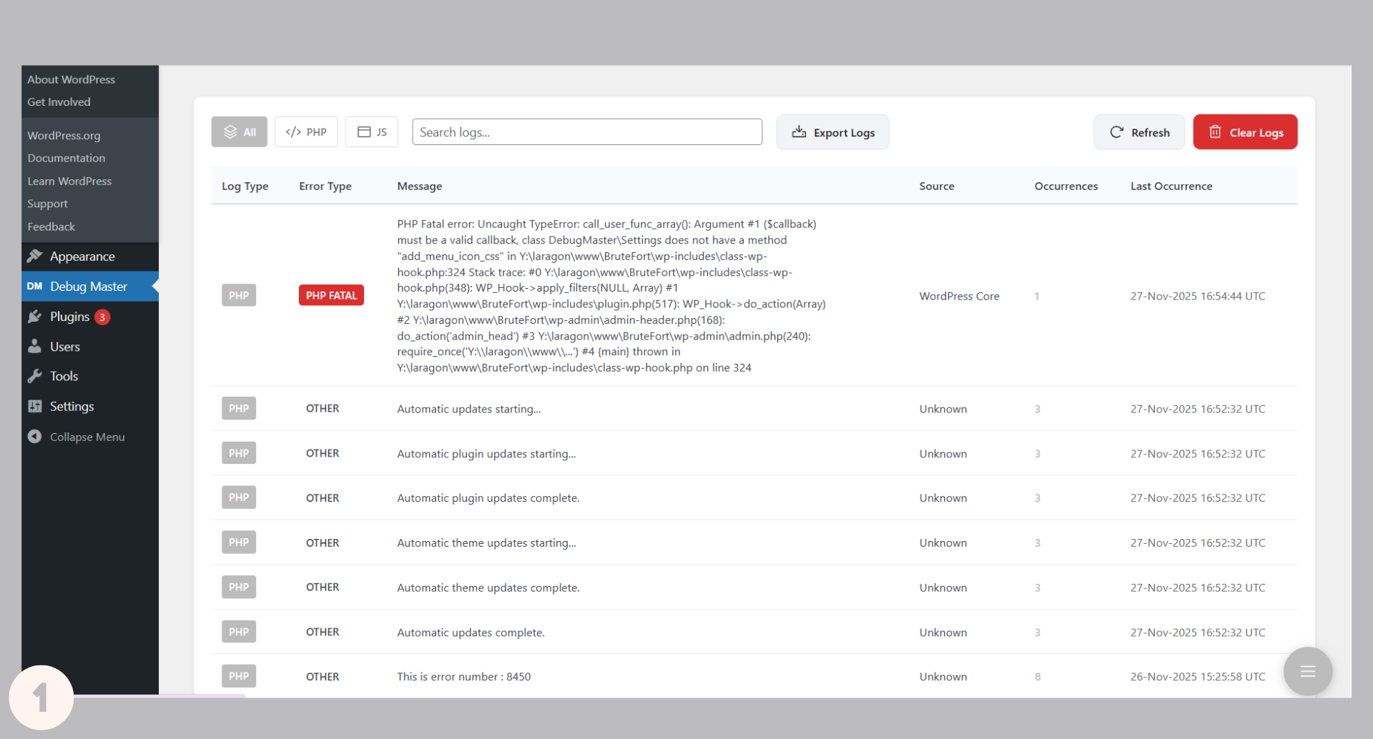Click the window icon on JS filter
The height and width of the screenshot is (739, 1373).
[x=364, y=132]
